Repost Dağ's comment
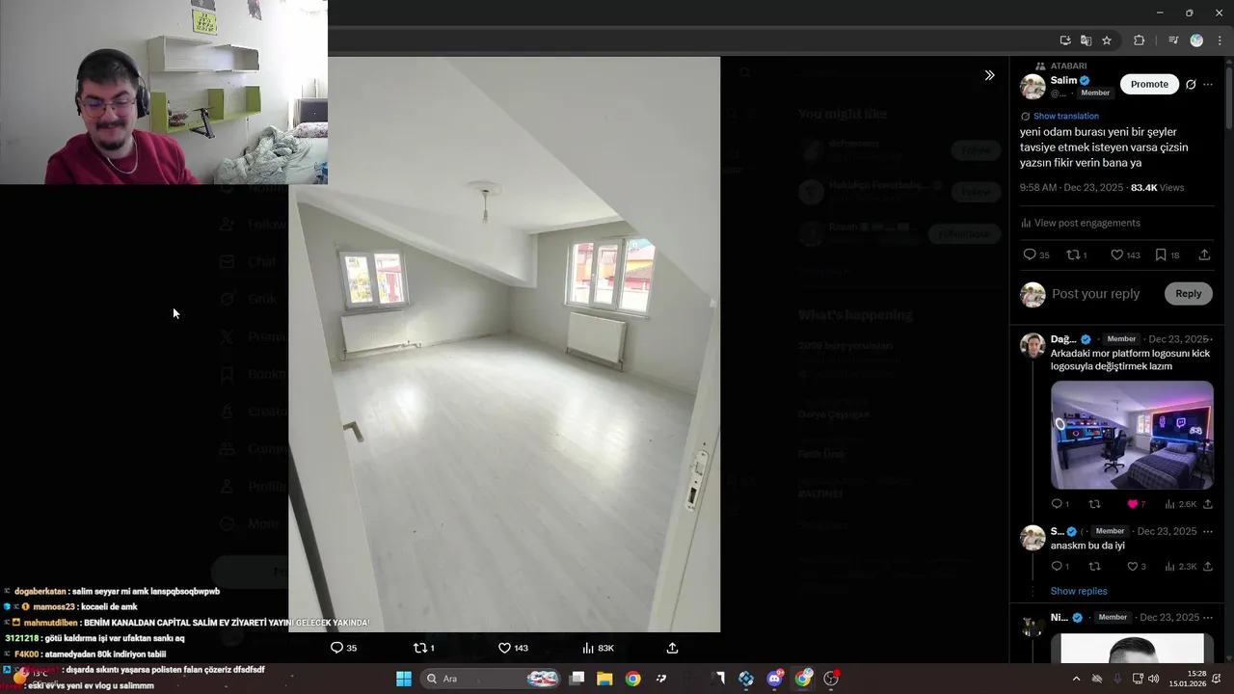This screenshot has width=1234, height=694. (x=1094, y=504)
